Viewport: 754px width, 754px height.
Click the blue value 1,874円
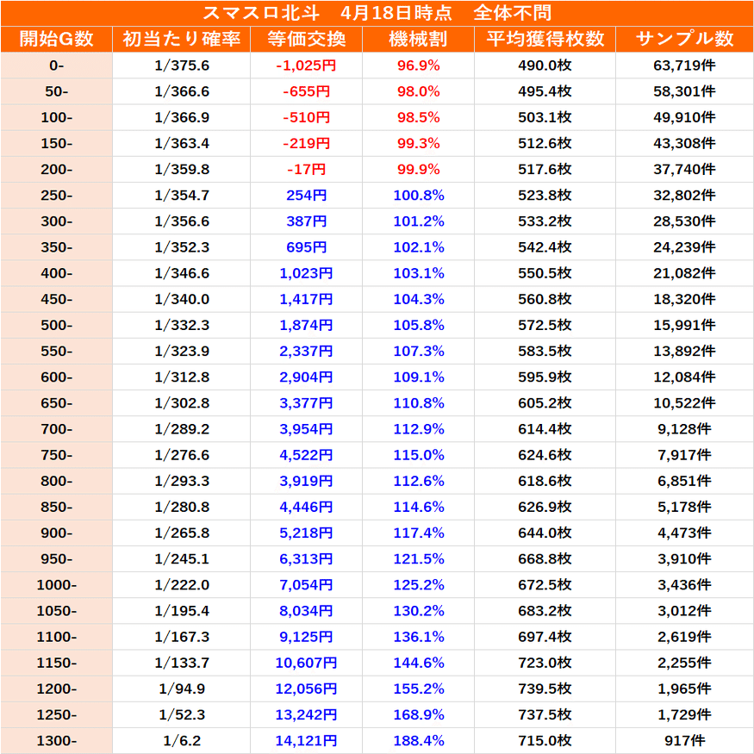[306, 325]
